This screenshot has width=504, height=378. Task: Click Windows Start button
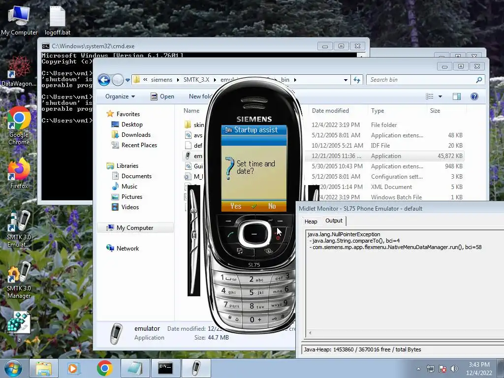[13, 368]
